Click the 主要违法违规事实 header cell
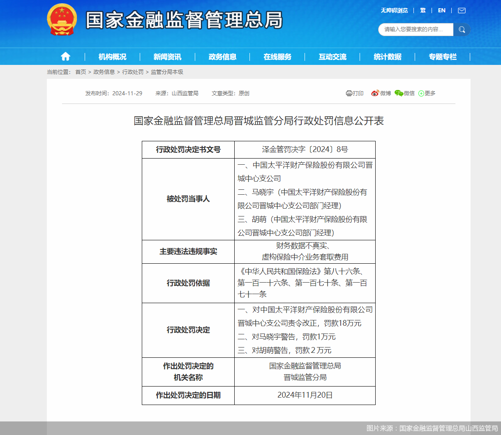 point(188,251)
